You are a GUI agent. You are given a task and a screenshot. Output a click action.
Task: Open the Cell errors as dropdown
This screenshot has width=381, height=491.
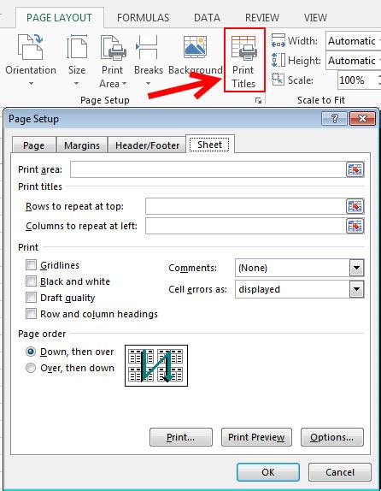pos(356,289)
